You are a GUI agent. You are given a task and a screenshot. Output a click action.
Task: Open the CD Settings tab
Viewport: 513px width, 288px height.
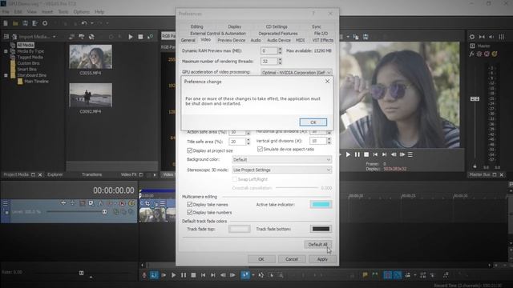277,26
